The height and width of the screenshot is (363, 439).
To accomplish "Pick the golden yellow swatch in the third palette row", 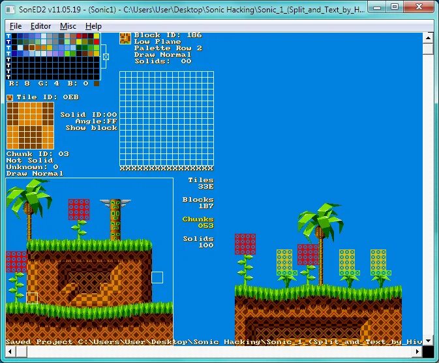I will (50, 48).
